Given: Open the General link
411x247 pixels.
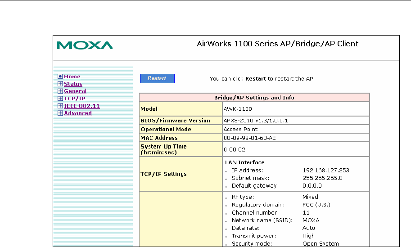Looking at the screenshot, I should (x=75, y=91).
